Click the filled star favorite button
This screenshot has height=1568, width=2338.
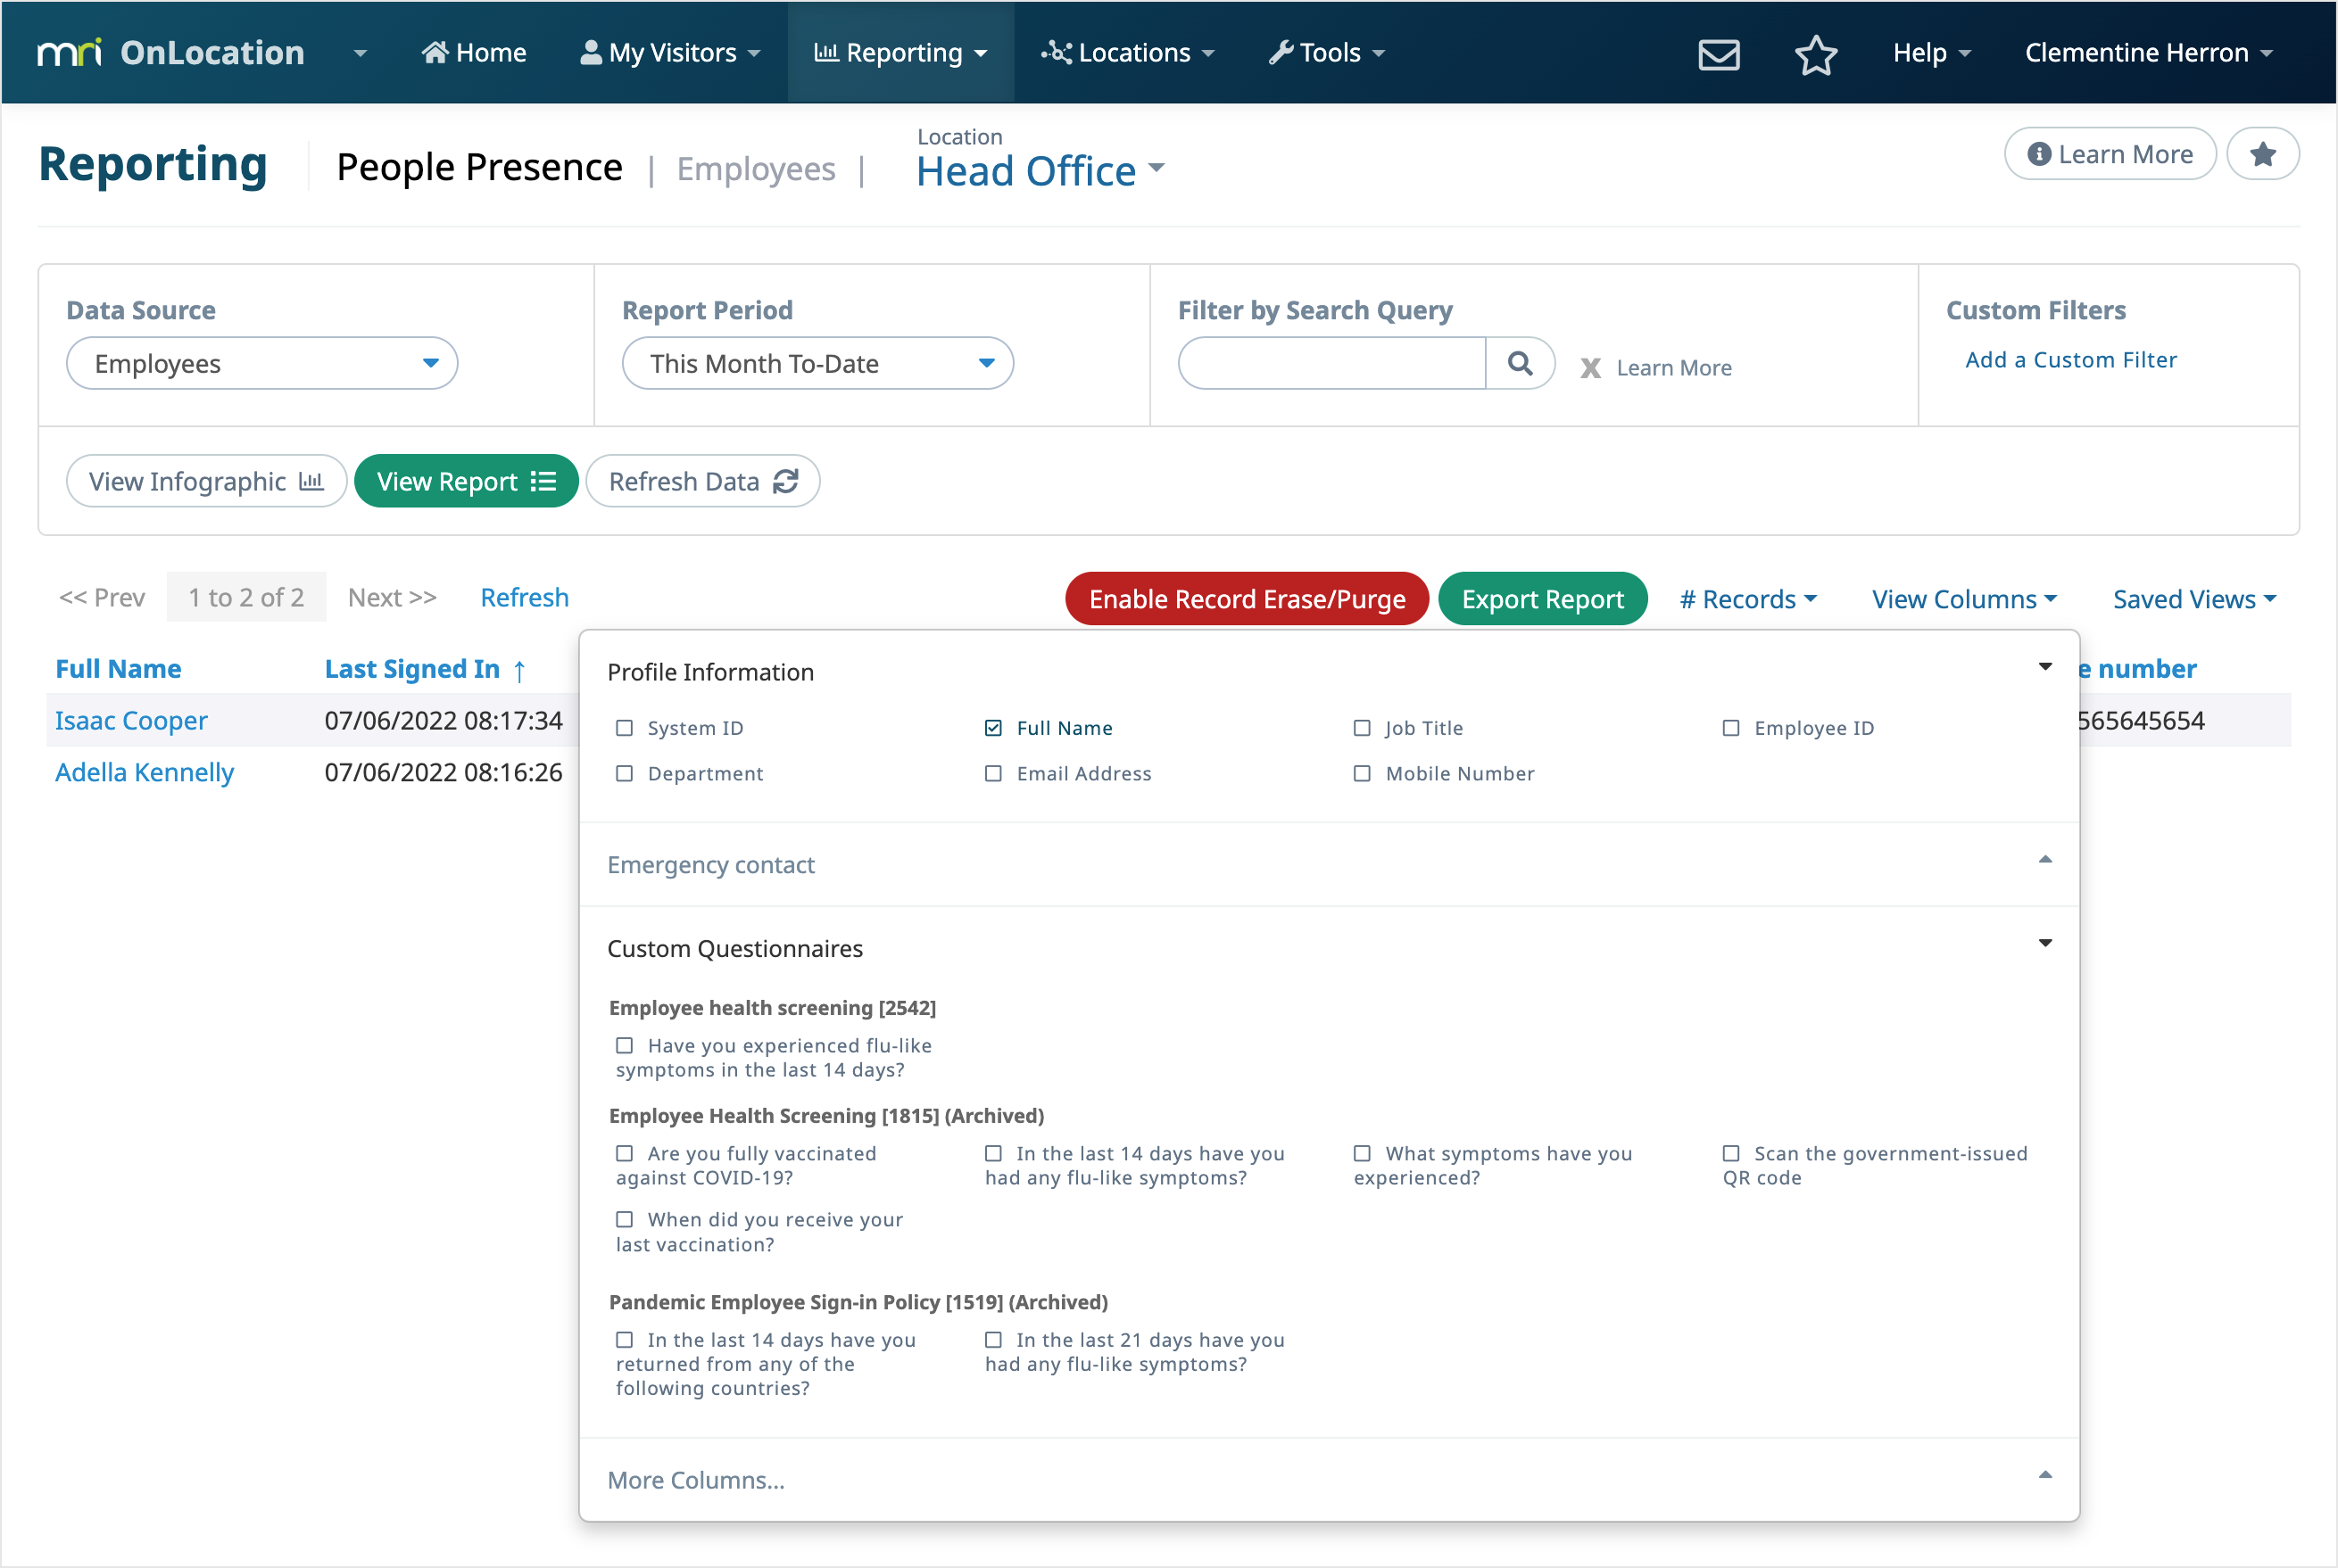click(x=2262, y=154)
